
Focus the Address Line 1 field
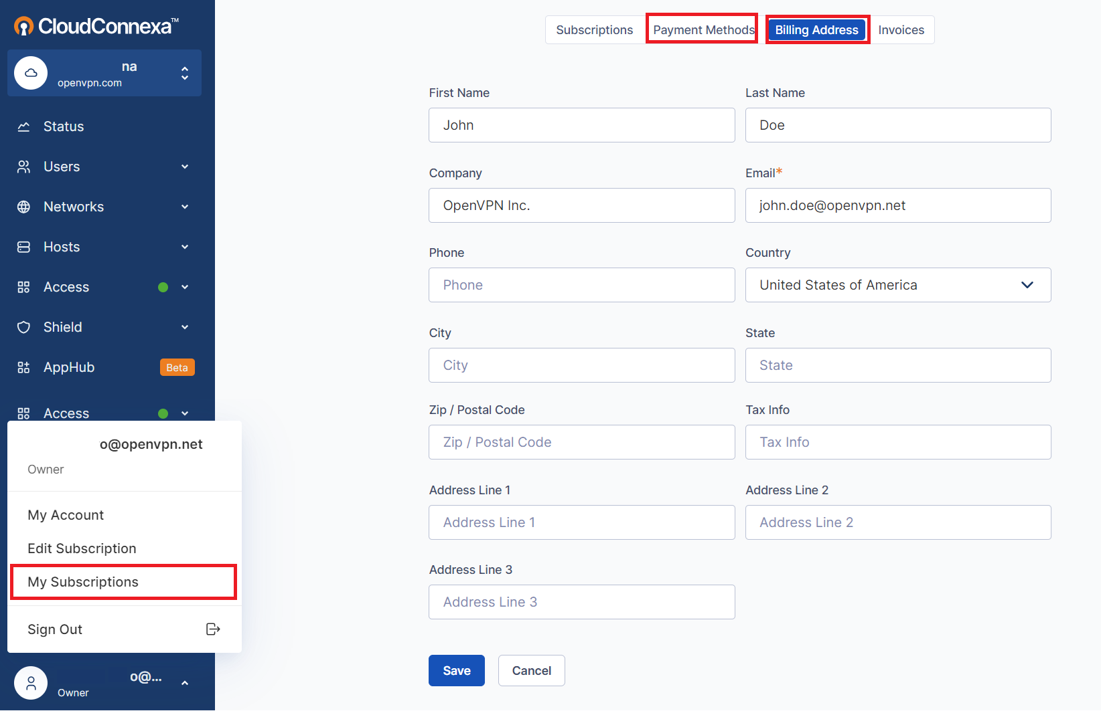[x=582, y=522]
